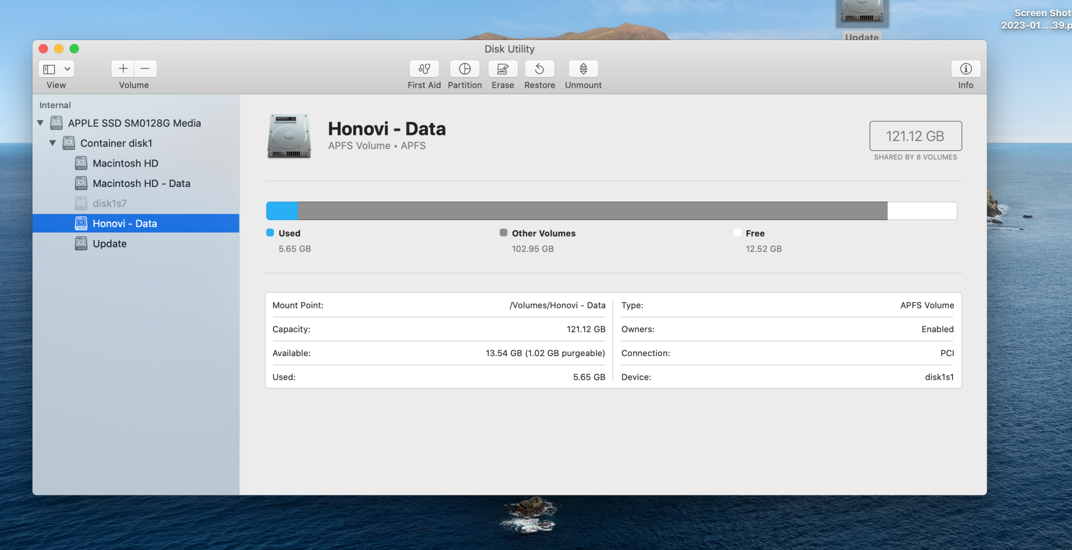Screen dimensions: 1072x550
Task: Close the Disk Utility window
Action: 43,49
